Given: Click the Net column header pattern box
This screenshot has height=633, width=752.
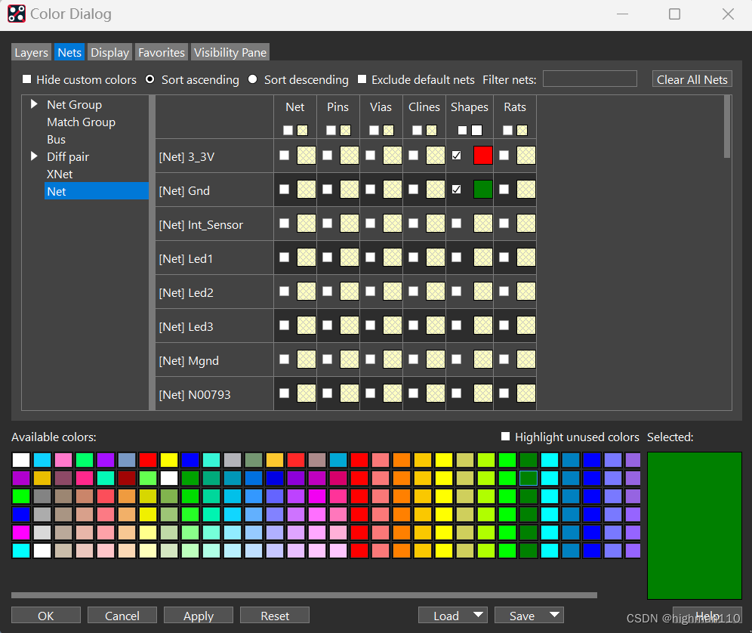Looking at the screenshot, I should click(302, 130).
